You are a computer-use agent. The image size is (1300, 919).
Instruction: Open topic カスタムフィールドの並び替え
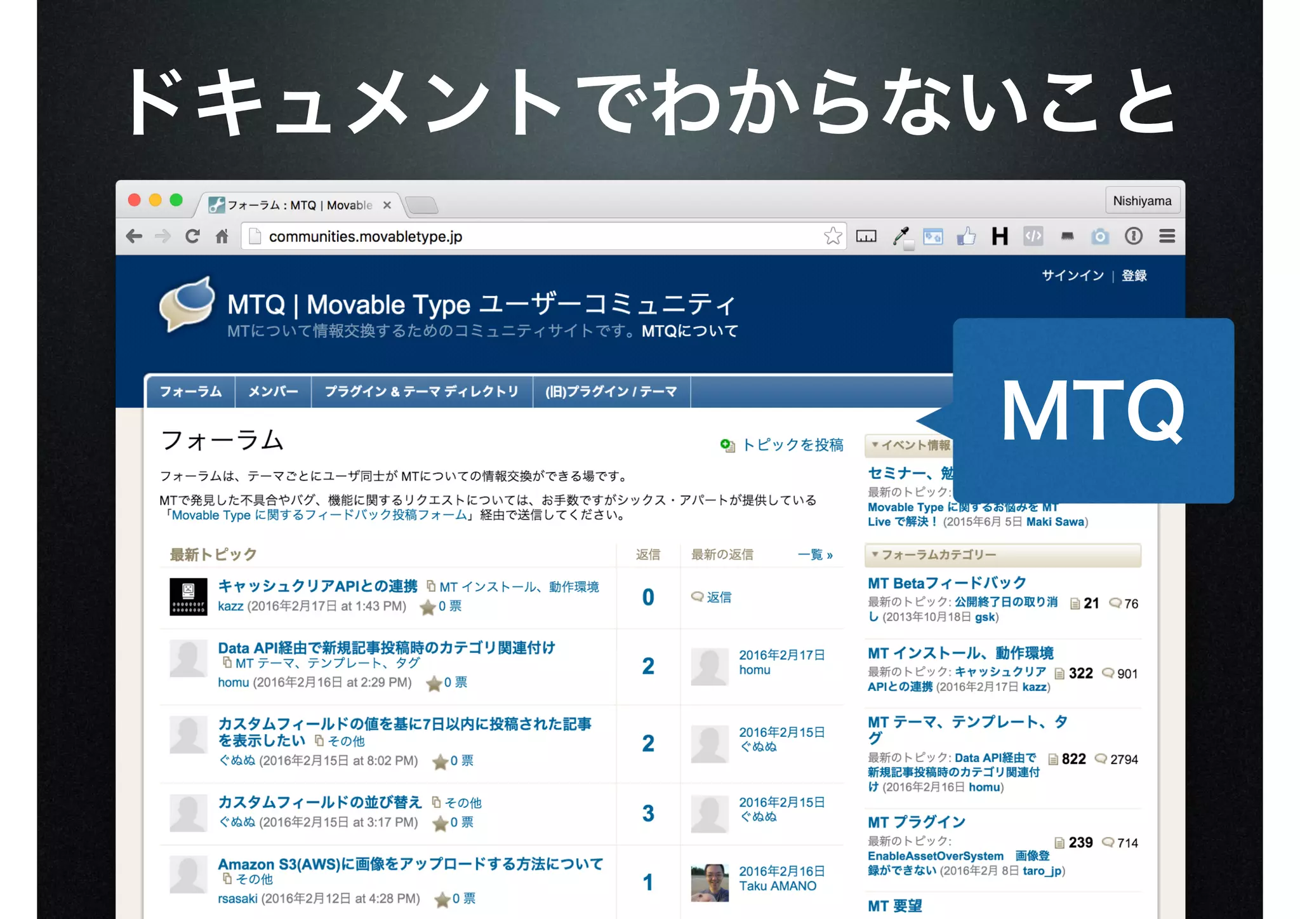(320, 802)
